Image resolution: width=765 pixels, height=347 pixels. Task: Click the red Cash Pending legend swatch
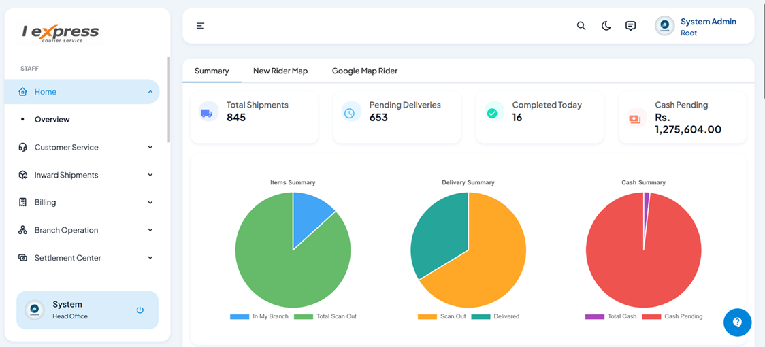pyautogui.click(x=651, y=316)
